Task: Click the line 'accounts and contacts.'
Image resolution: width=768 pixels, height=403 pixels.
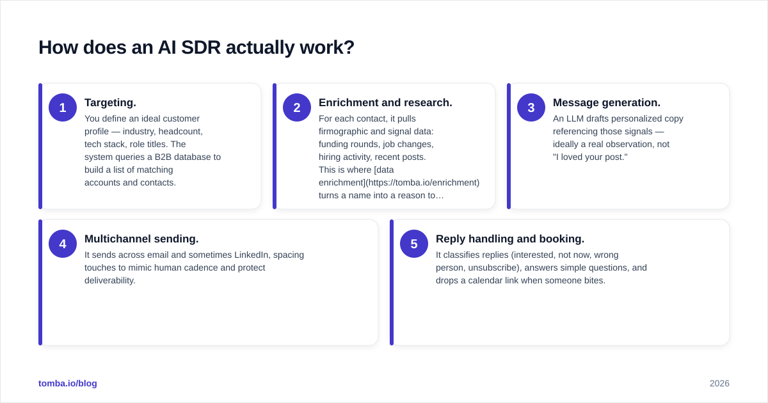Action: click(x=130, y=182)
